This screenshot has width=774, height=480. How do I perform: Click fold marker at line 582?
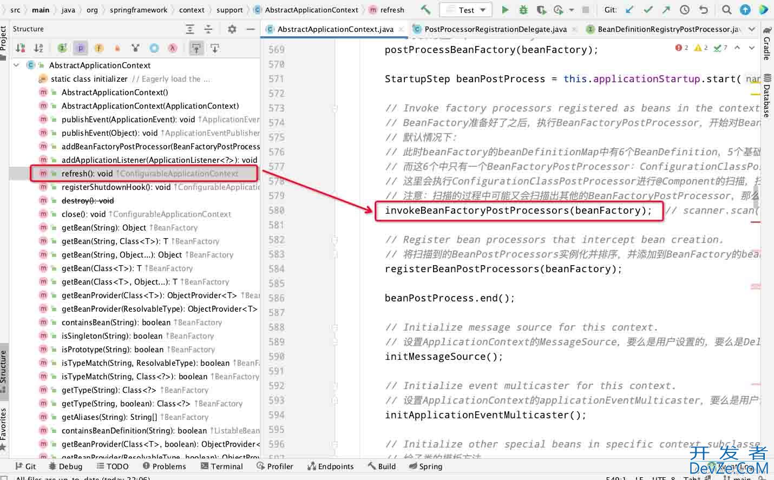334,240
